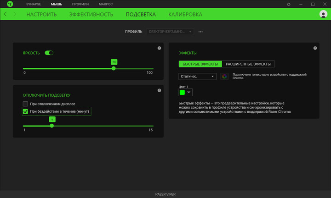Switch to ПОДСВЕТКА tab
Image resolution: width=331 pixels, height=198 pixels.
[141, 14]
